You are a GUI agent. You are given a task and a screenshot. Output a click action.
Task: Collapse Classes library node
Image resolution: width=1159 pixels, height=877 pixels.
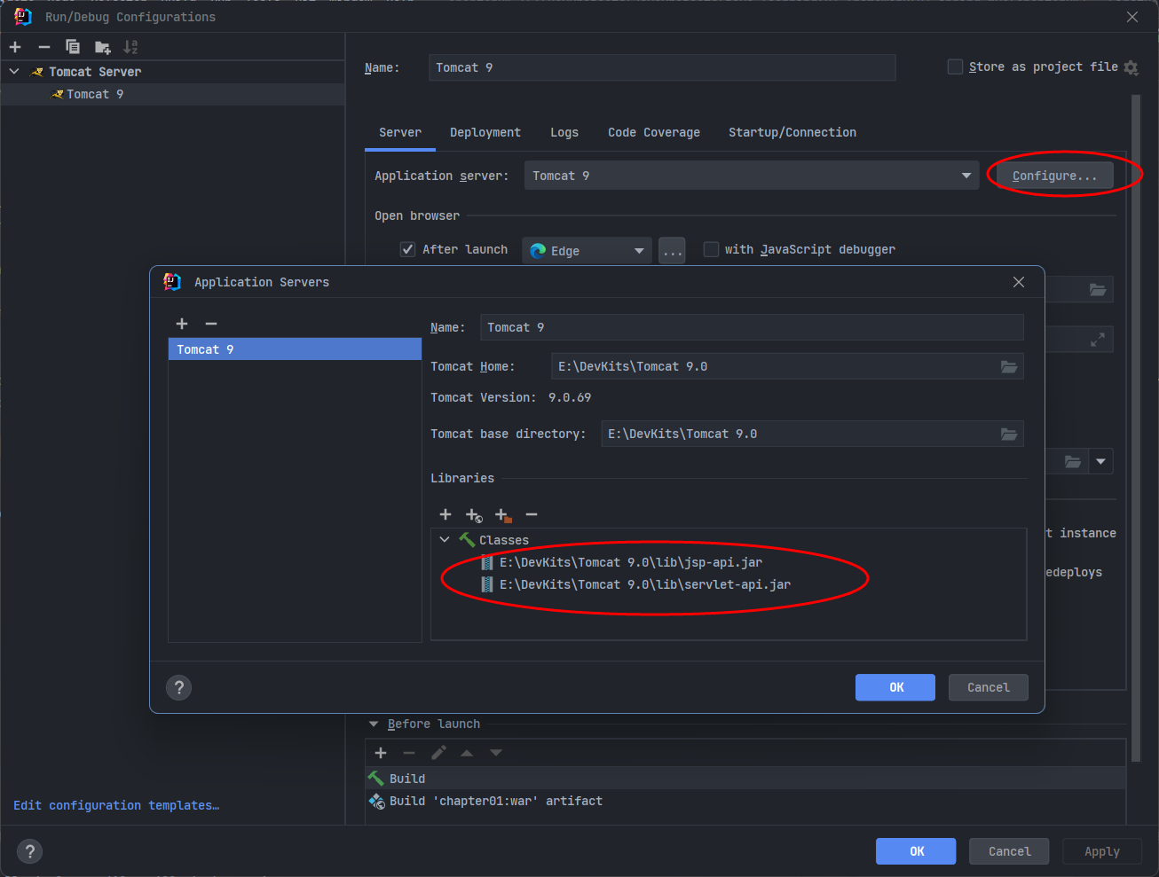click(445, 539)
